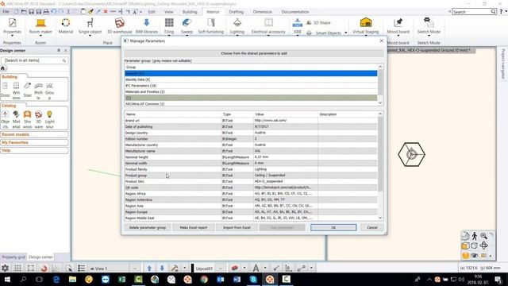Select the Lighting tool

(237, 26)
